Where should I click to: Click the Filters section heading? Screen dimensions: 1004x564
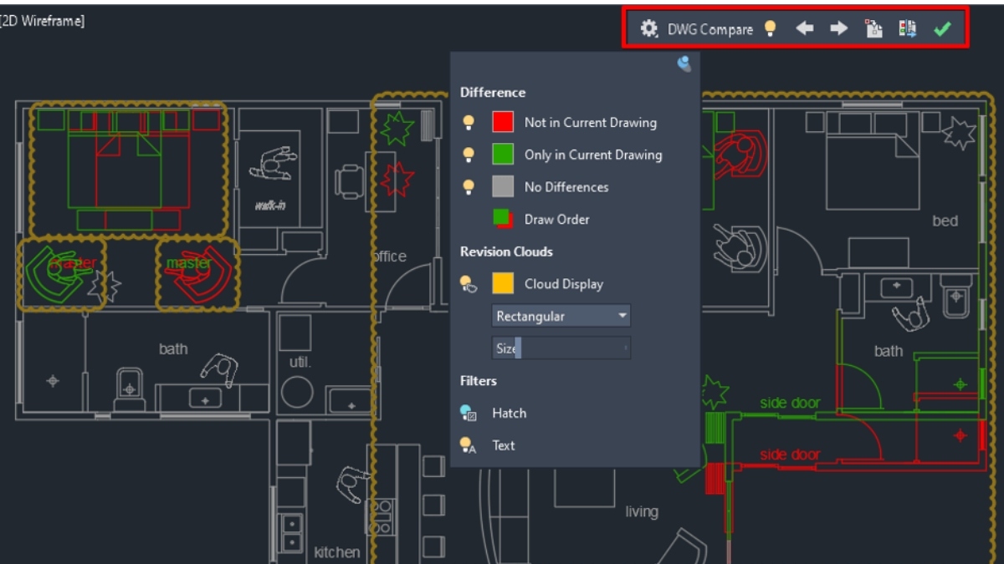pos(479,381)
